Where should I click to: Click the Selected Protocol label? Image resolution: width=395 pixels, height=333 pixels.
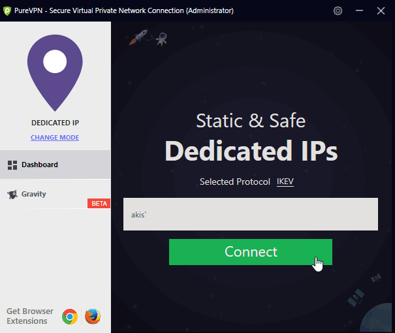tap(235, 182)
